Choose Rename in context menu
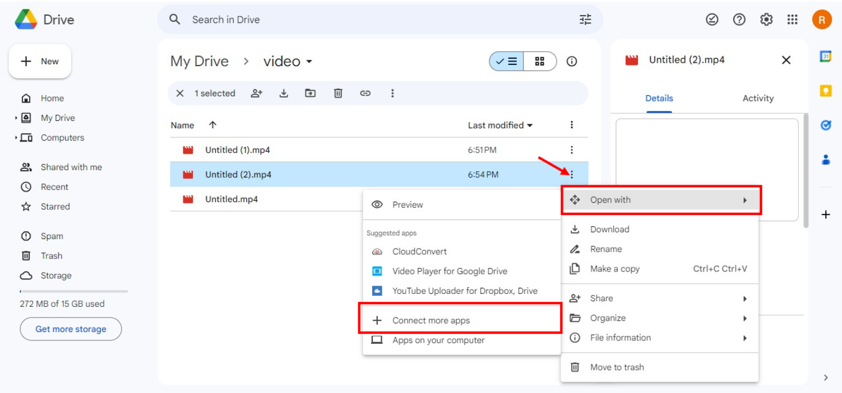The width and height of the screenshot is (842, 393). tap(660, 249)
